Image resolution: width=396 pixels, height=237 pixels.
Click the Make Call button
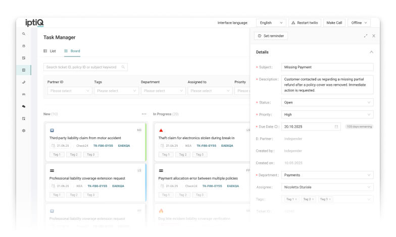click(x=334, y=23)
